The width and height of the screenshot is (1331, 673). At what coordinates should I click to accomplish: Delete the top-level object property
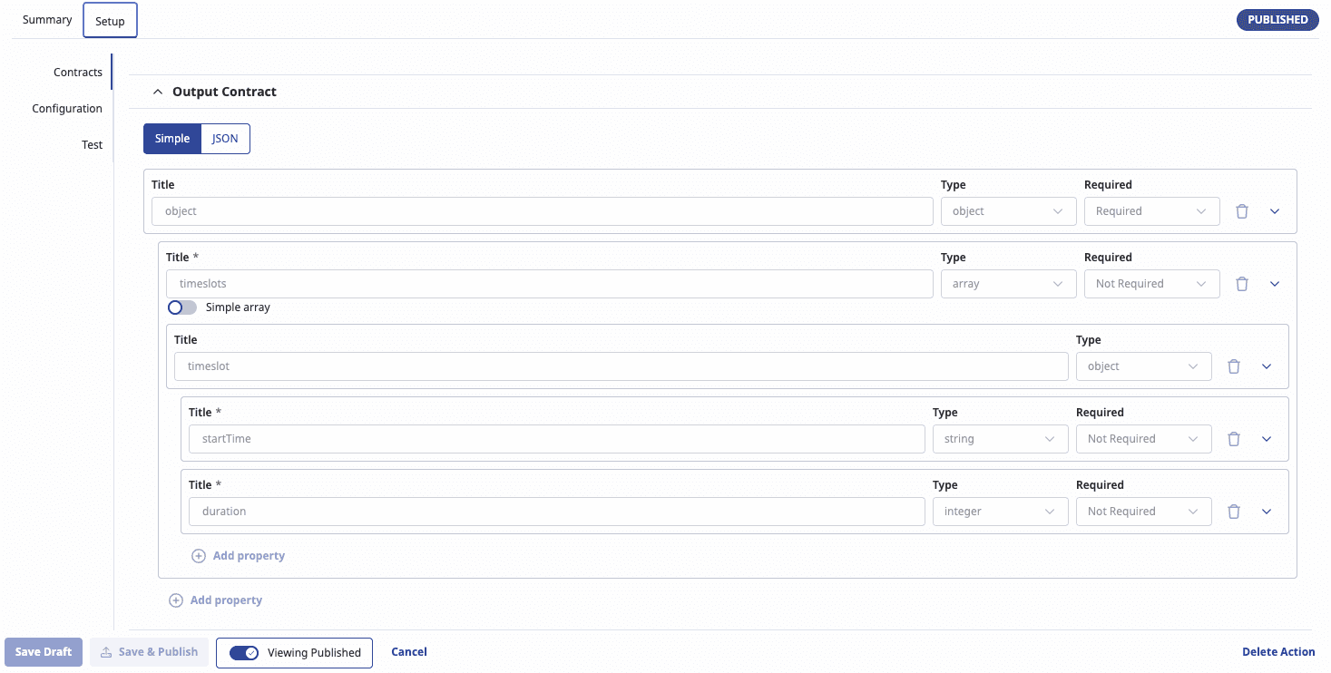(1242, 210)
